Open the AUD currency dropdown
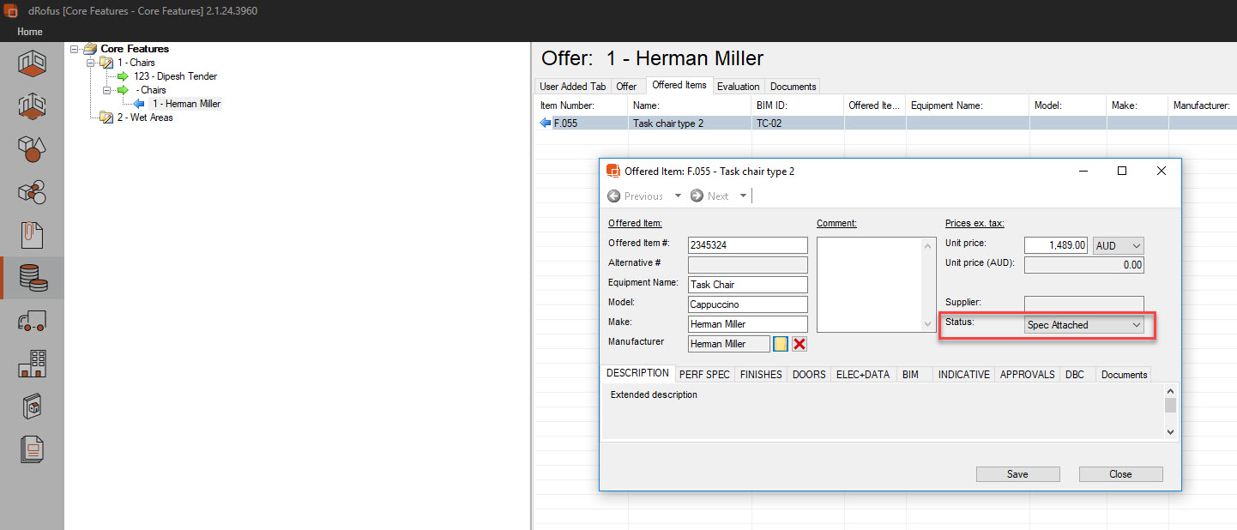This screenshot has width=1237, height=530. [1118, 246]
